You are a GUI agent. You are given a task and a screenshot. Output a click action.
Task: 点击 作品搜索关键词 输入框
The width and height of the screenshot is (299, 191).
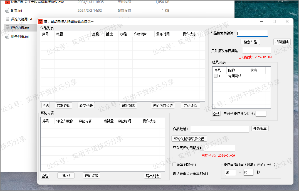[252, 33]
